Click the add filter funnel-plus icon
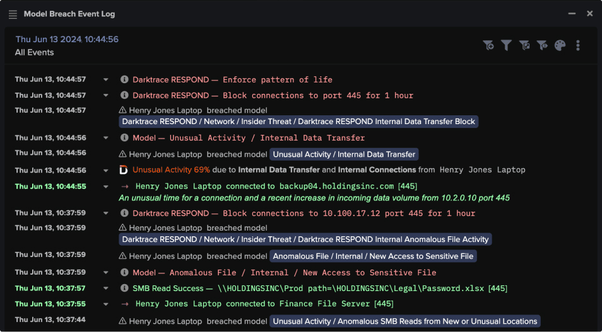Viewport: 602px width, 332px height. coord(488,45)
